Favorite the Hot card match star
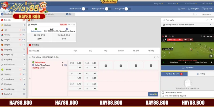The height and width of the screenshot is (107, 214). (x=74, y=25)
